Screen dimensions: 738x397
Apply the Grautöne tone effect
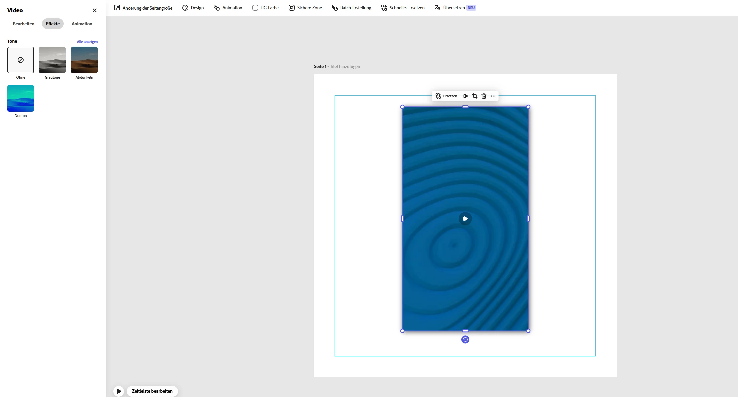pyautogui.click(x=52, y=60)
